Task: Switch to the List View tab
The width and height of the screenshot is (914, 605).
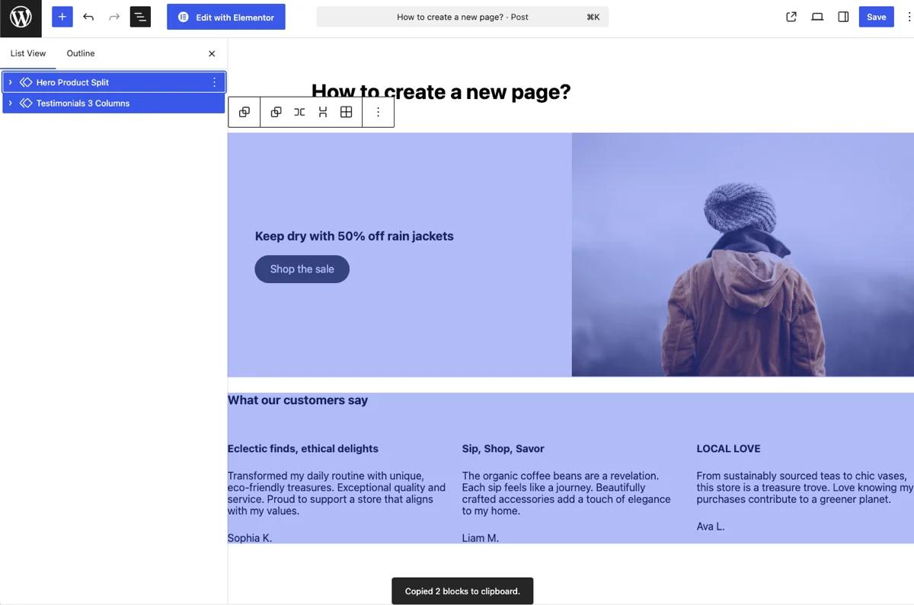Action: [x=28, y=53]
